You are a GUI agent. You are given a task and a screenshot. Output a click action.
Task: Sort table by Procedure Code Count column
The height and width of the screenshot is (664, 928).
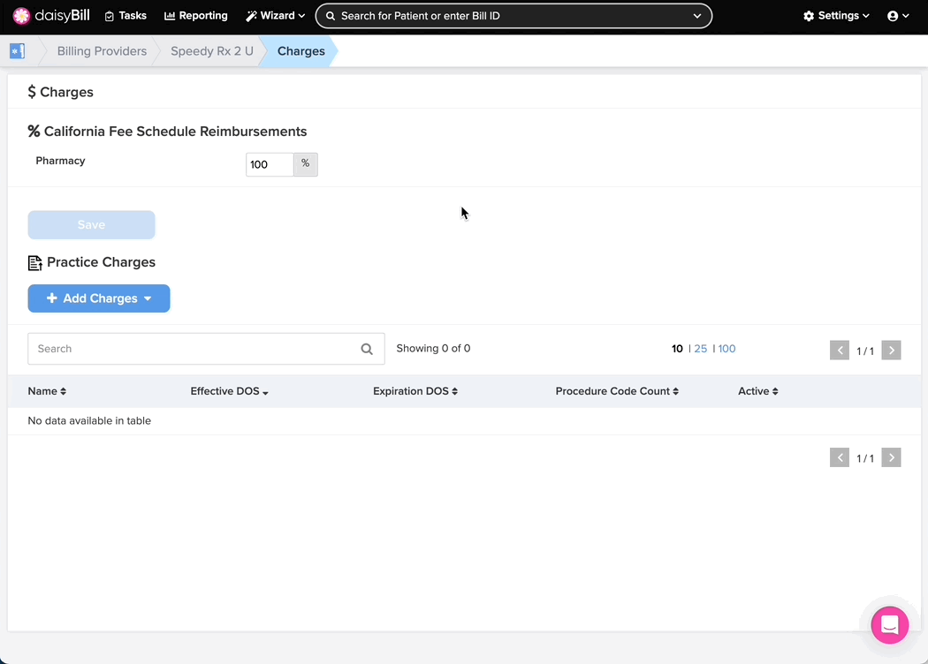[617, 391]
